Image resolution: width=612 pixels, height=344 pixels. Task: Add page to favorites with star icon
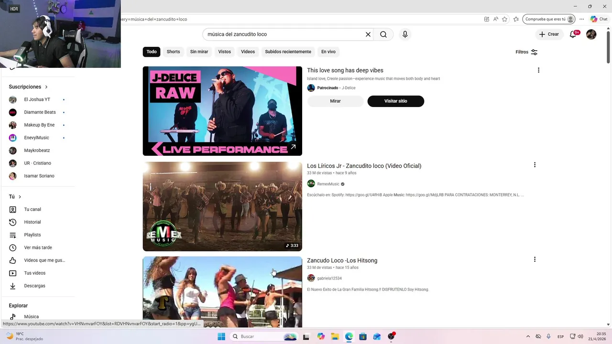coord(504,19)
